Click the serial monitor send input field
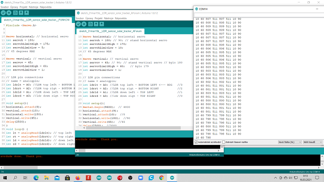Image resolution: width=324 pixels, height=182 pixels. (258, 15)
